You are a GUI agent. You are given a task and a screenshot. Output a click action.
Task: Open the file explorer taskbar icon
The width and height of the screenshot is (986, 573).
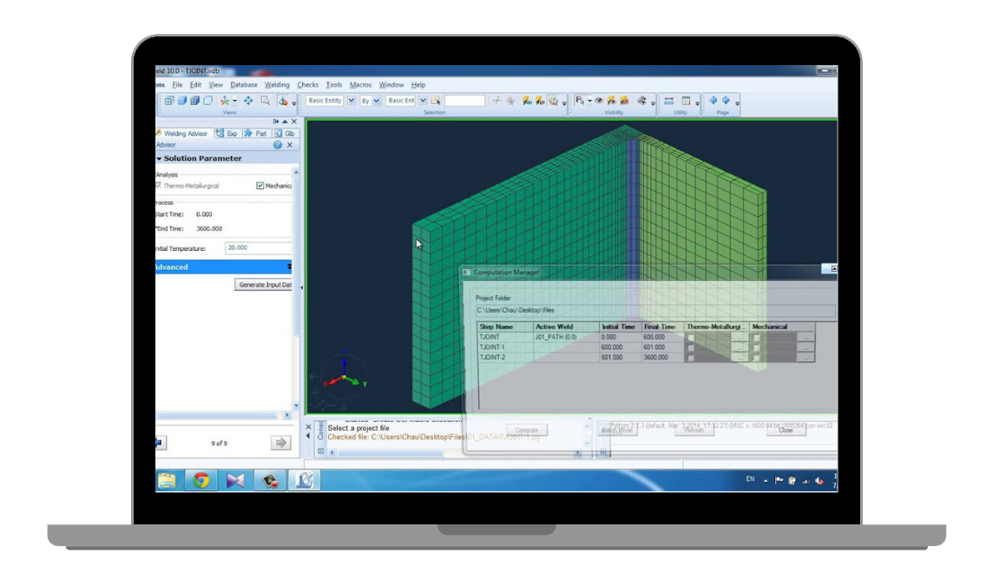tap(168, 481)
